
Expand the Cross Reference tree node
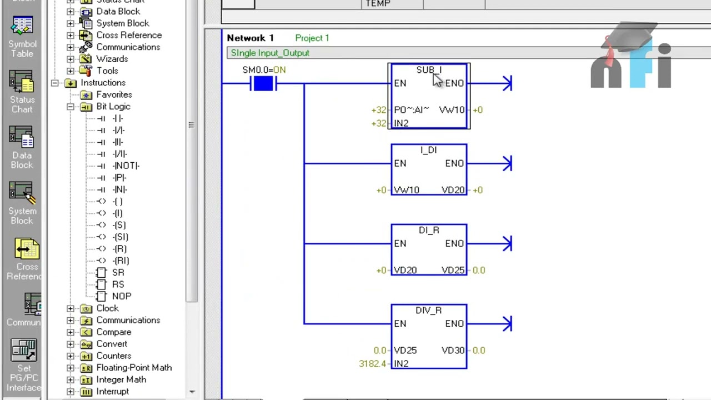[x=71, y=35]
